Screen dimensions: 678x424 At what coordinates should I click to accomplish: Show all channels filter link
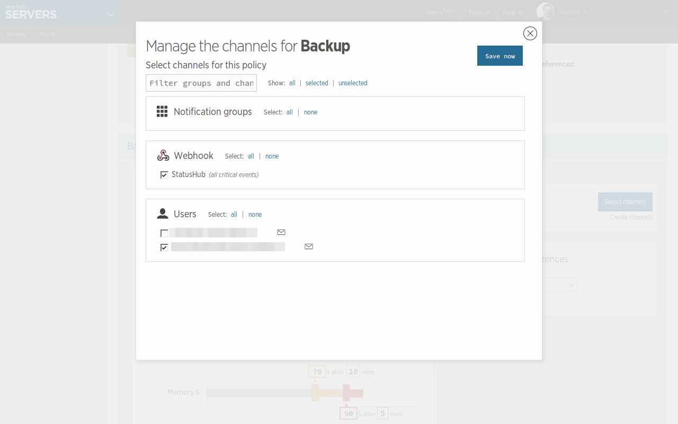click(x=292, y=83)
